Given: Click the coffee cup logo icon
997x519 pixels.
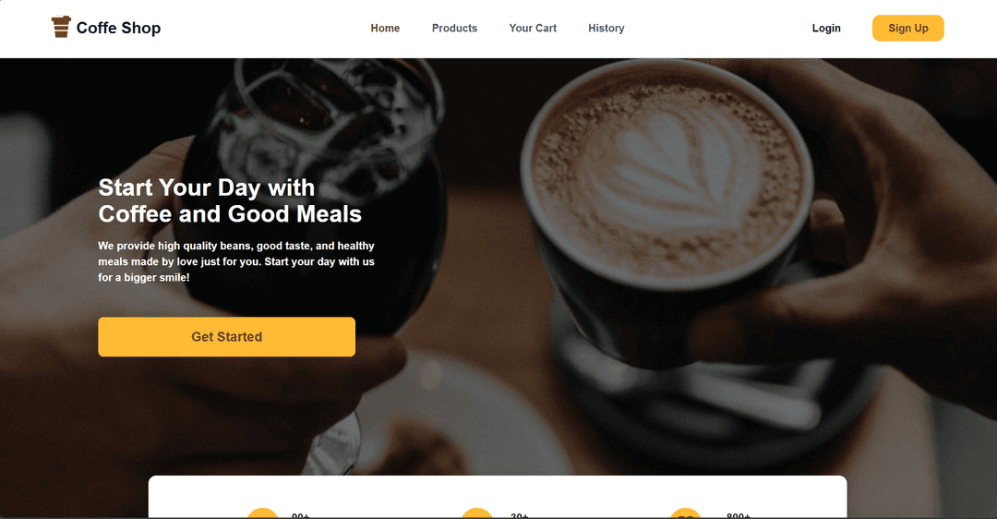Looking at the screenshot, I should coord(61,28).
